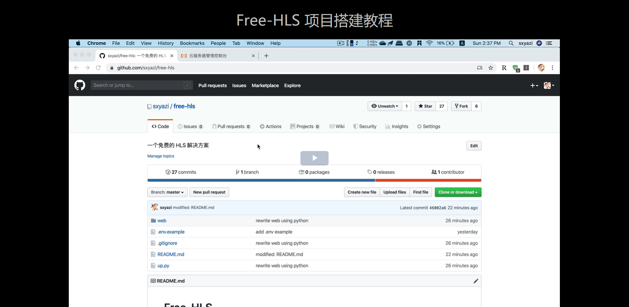629x307 pixels.
Task: Click the address bar URL
Action: point(146,68)
